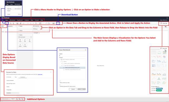The image size is (169, 102).
Task: Click the Name field in Save Workbook
Action: tap(72, 55)
